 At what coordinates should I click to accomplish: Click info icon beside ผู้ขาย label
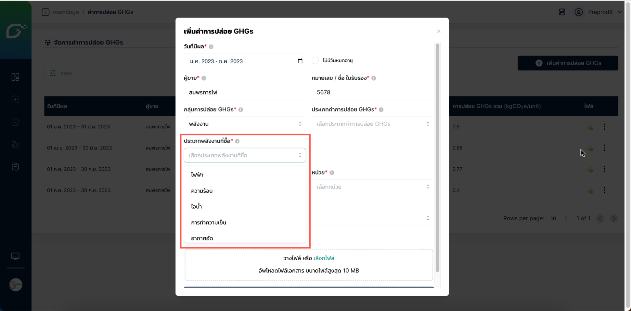(204, 78)
